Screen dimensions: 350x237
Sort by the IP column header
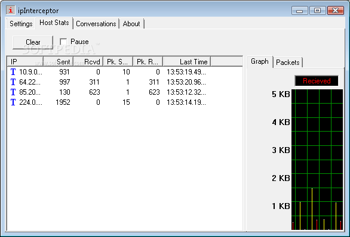pos(25,62)
